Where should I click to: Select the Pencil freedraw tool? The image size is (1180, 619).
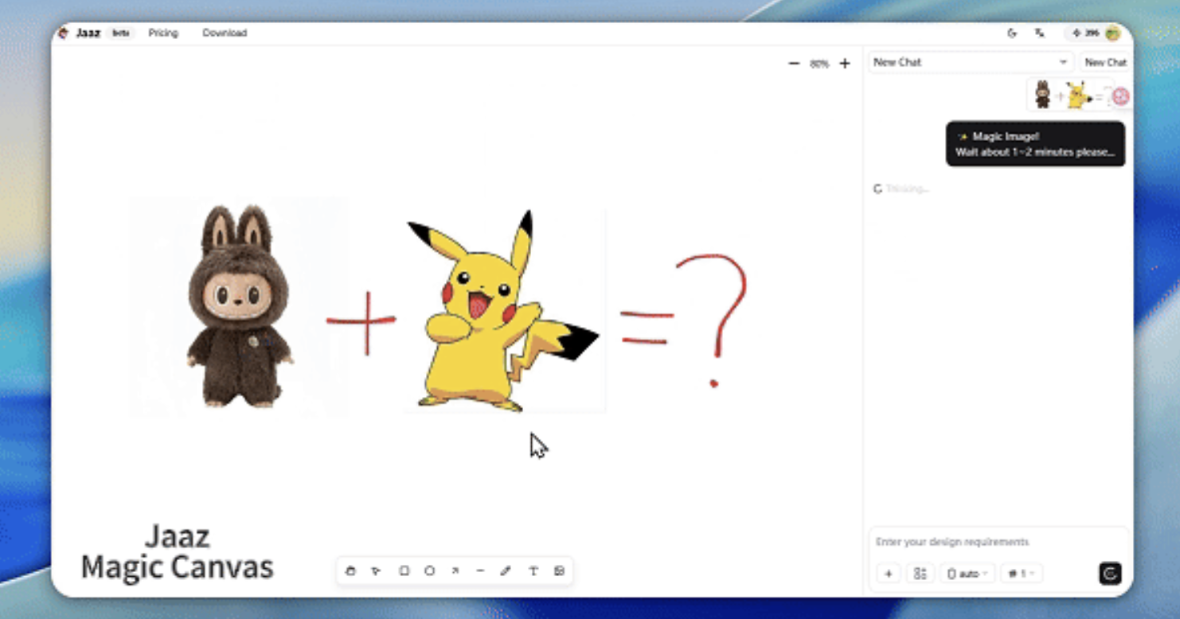click(506, 570)
